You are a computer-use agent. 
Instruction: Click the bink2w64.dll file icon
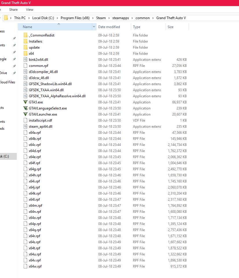pos(25,60)
